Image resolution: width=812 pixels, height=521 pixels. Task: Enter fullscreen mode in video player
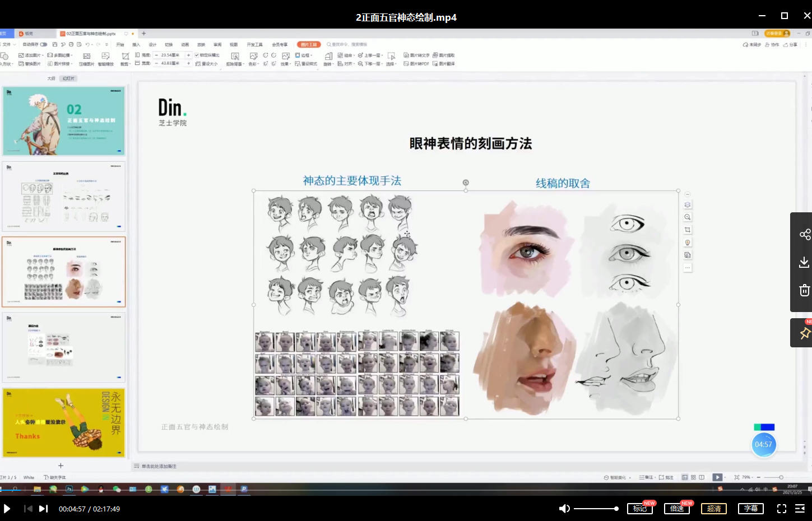coord(782,509)
